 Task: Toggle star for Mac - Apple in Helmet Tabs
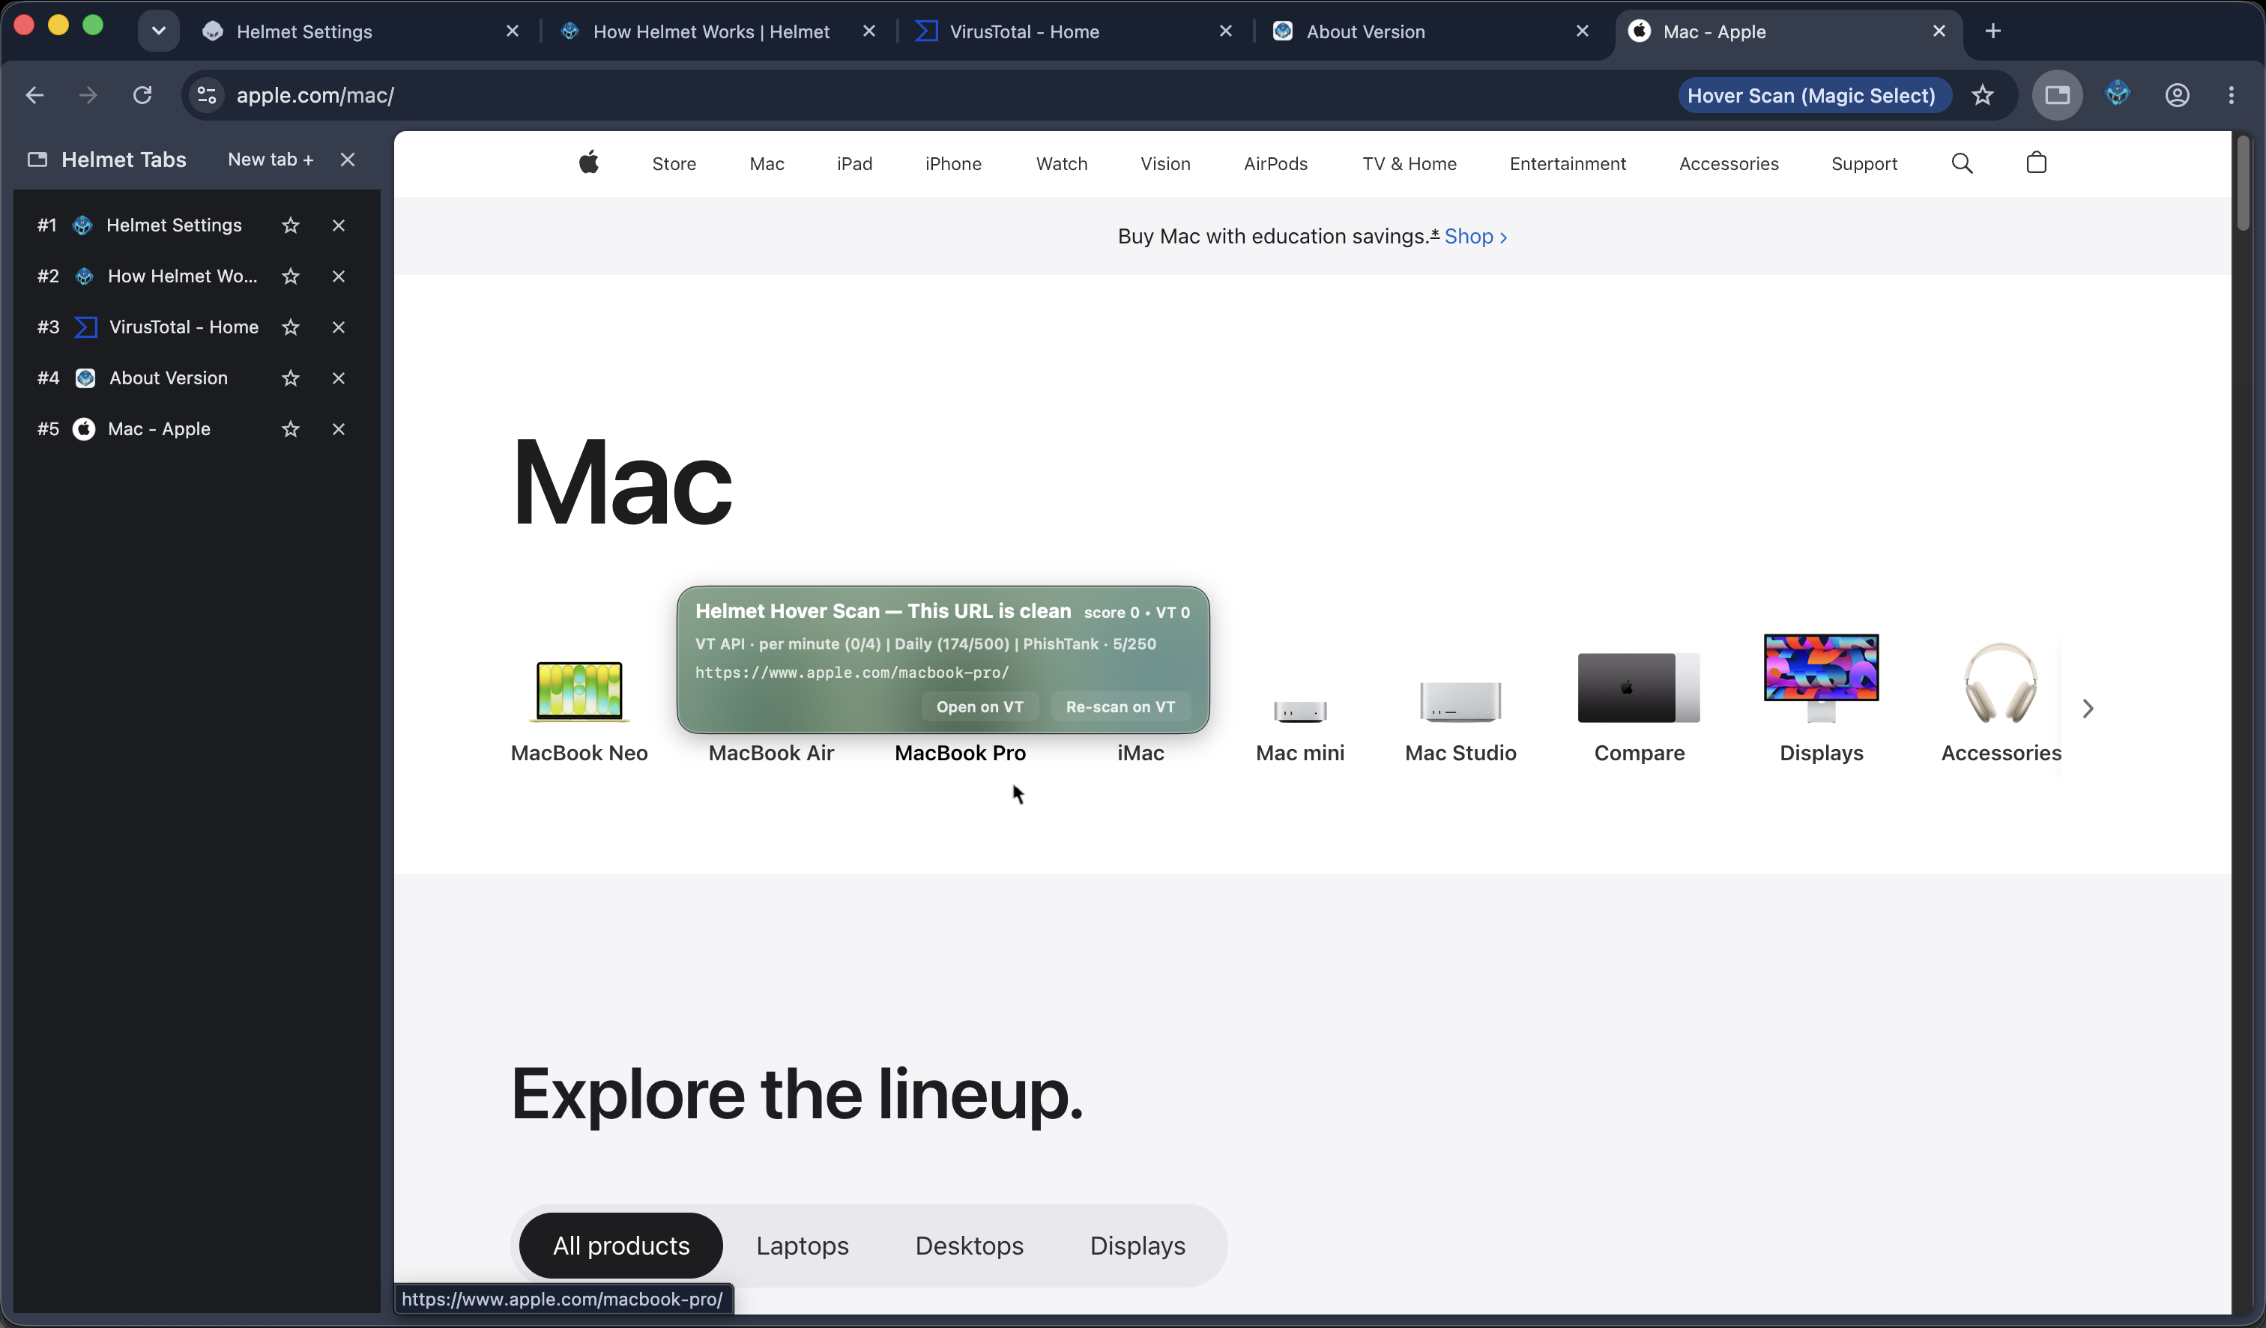(x=289, y=429)
